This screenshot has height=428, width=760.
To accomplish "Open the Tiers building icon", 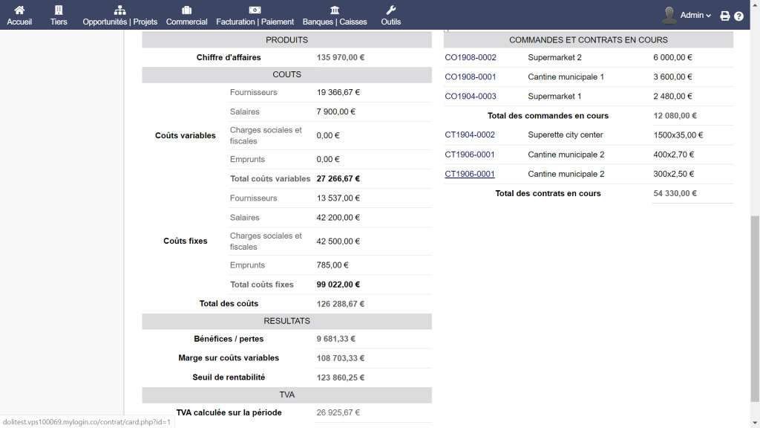I will pos(59,10).
